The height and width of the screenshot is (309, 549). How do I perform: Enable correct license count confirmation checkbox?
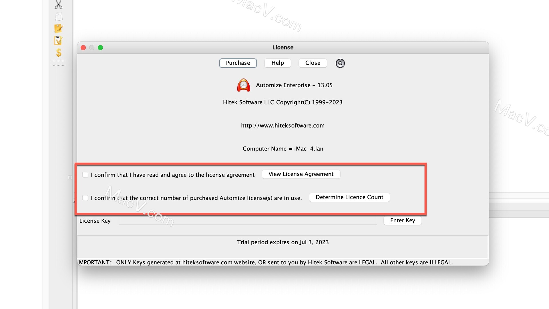pyautogui.click(x=85, y=197)
